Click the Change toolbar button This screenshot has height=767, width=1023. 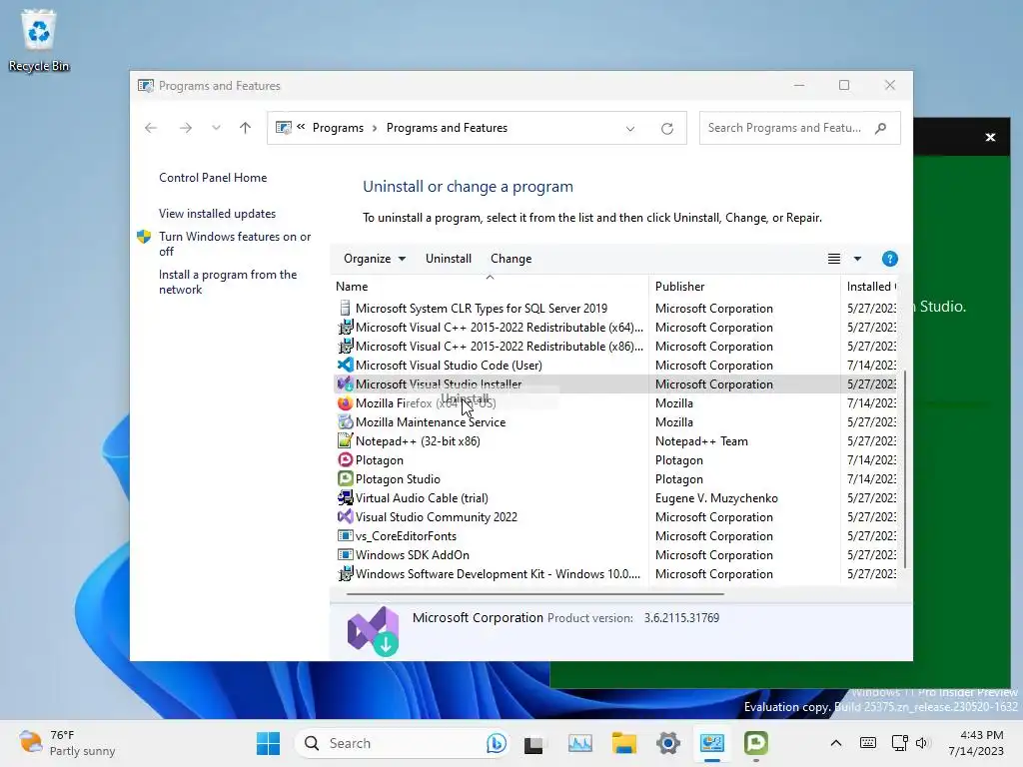511,259
